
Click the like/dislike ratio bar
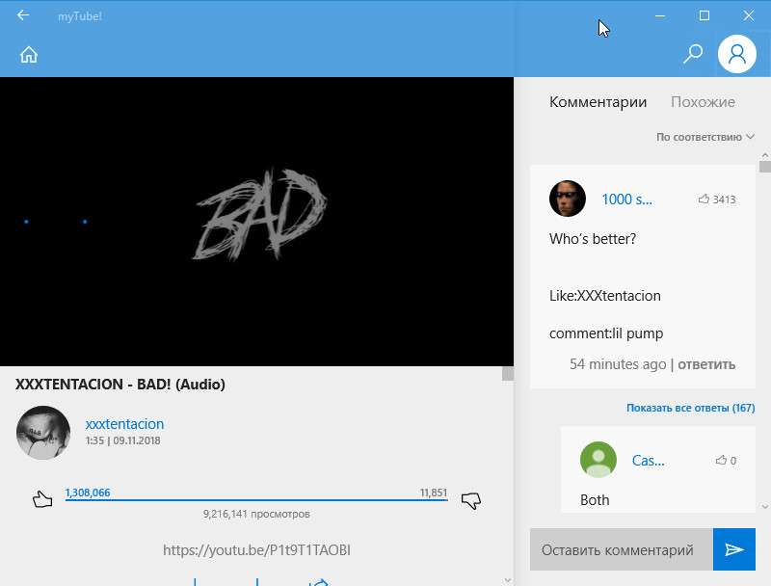pyautogui.click(x=256, y=500)
